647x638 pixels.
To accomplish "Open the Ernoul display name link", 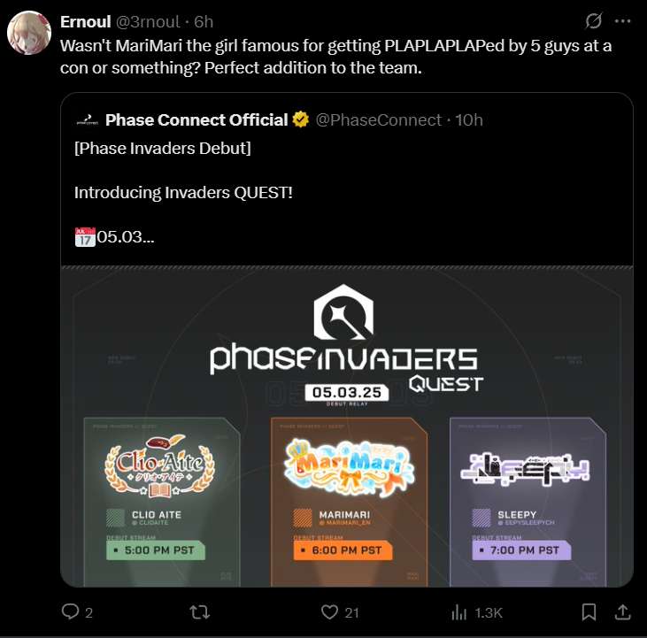I will [x=86, y=22].
